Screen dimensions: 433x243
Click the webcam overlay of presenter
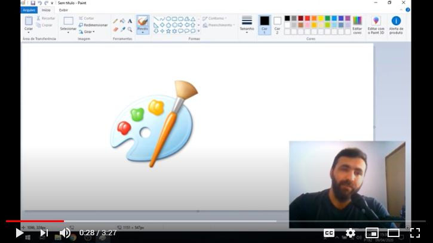point(347,184)
